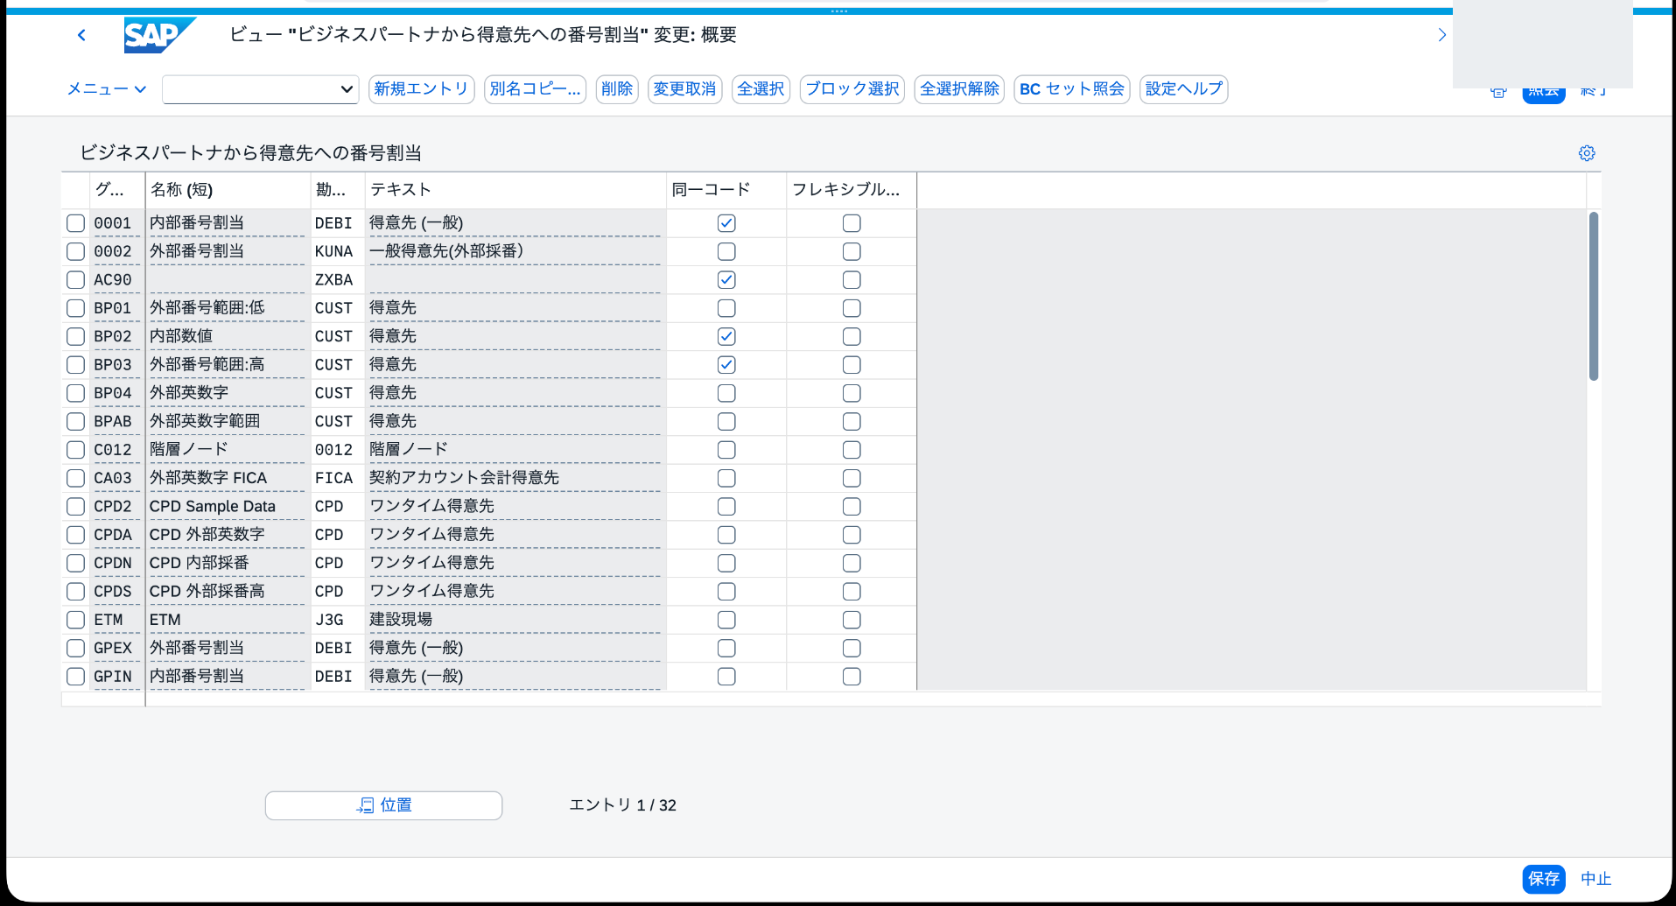Click the 中止 link
Viewport: 1676px width, 906px height.
[1595, 879]
